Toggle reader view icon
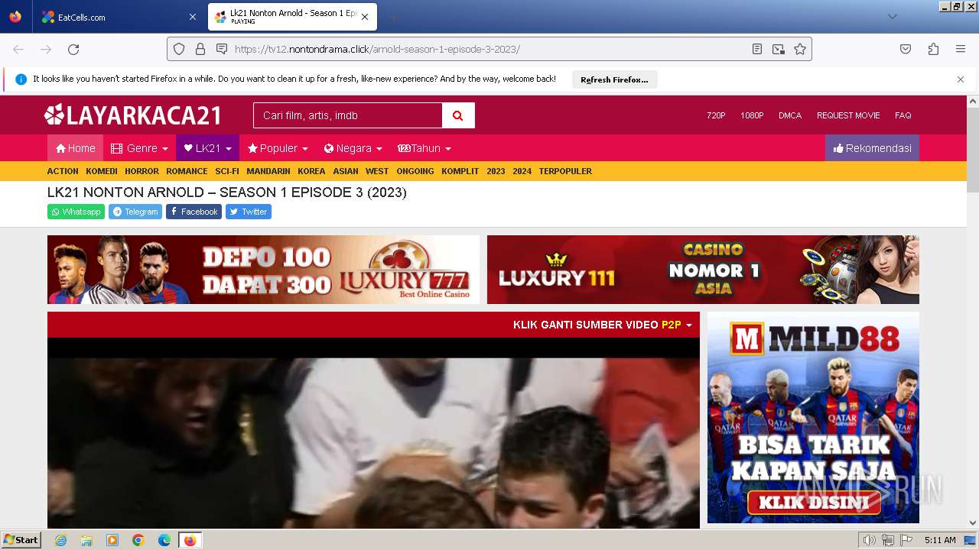The width and height of the screenshot is (979, 550). pos(757,49)
